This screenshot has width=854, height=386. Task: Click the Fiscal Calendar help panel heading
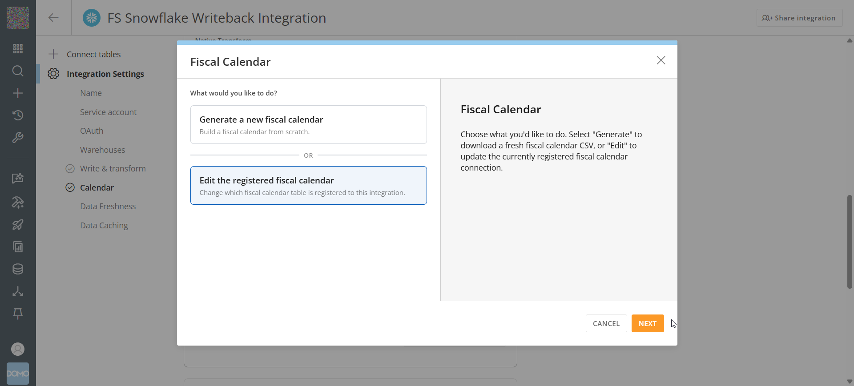point(501,109)
